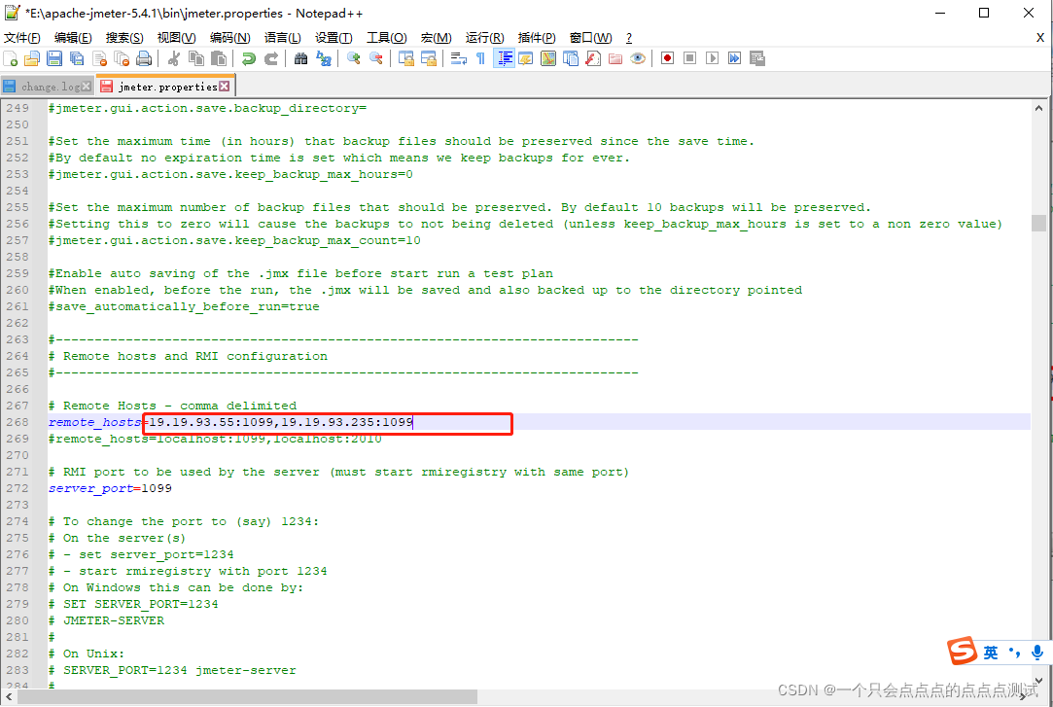1053x707 pixels.
Task: Select the jmeter.properties tab
Action: [x=166, y=87]
